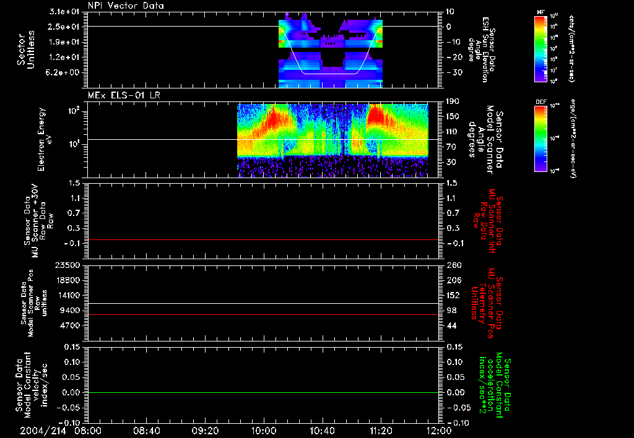
Task: Click the red MU Scanner Pos Telemetry title
Action: click(487, 303)
